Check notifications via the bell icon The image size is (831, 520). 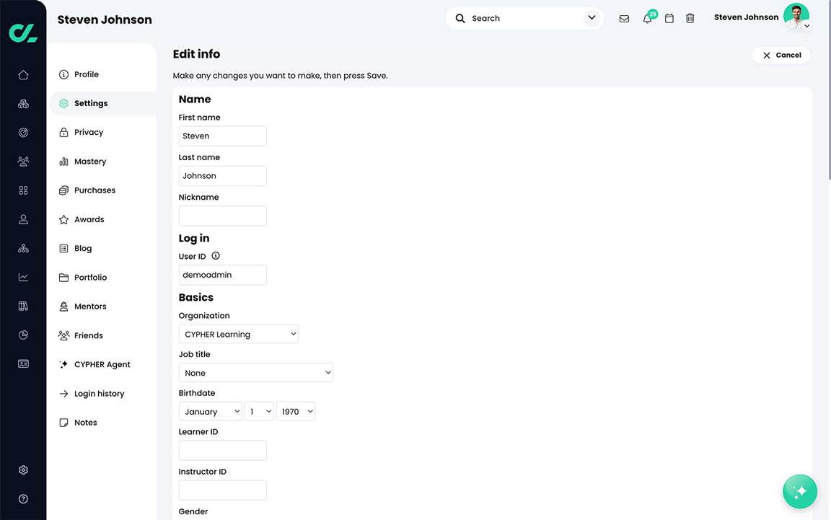point(646,18)
